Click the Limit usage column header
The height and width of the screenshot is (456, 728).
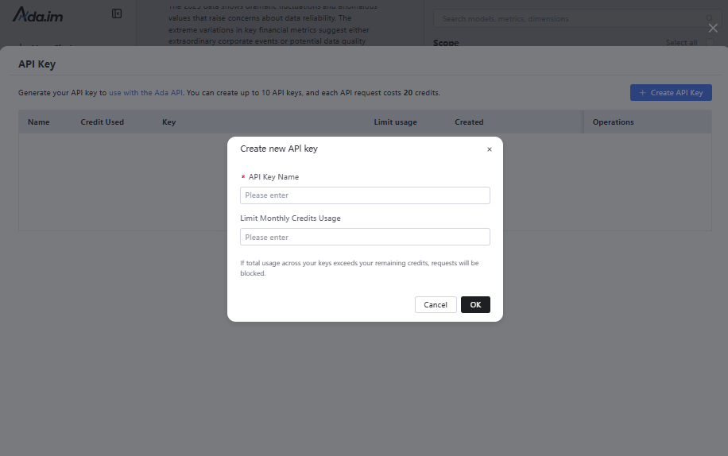tap(395, 122)
